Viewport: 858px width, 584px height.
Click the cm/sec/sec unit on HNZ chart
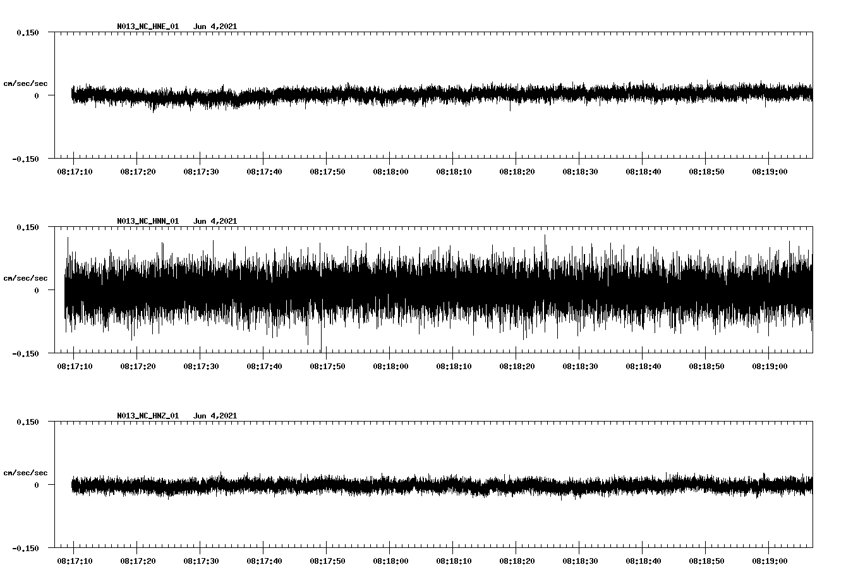25,473
